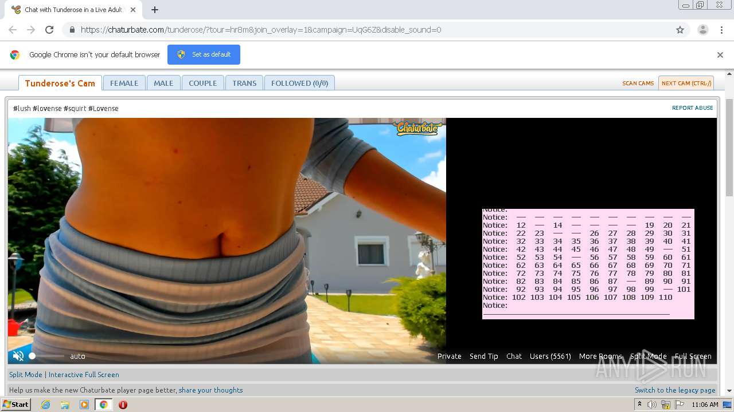Open More Rooms in player
Viewport: 734px width, 412px height.
pyautogui.click(x=600, y=356)
